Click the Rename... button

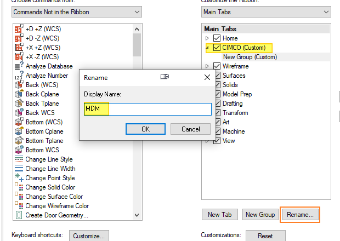point(300,215)
